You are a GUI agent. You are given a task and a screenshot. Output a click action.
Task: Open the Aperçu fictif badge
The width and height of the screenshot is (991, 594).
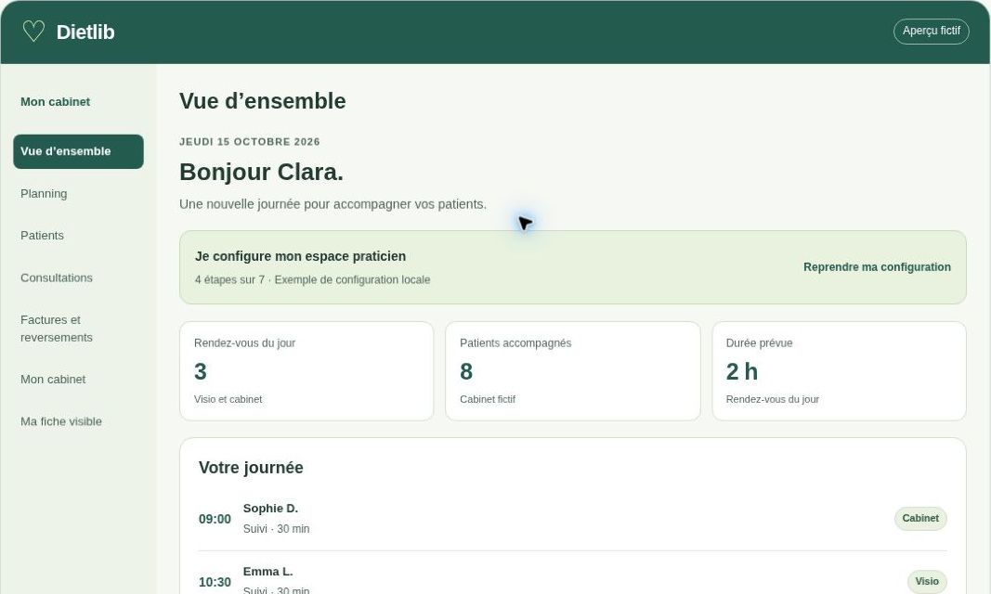point(931,31)
